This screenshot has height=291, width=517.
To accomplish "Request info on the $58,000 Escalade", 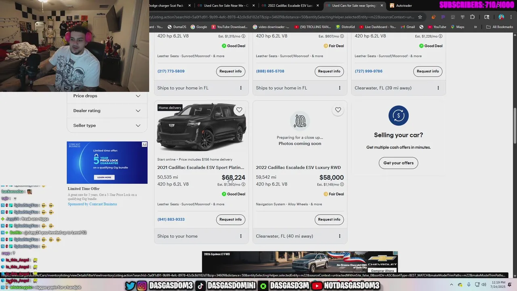I will click(x=329, y=219).
